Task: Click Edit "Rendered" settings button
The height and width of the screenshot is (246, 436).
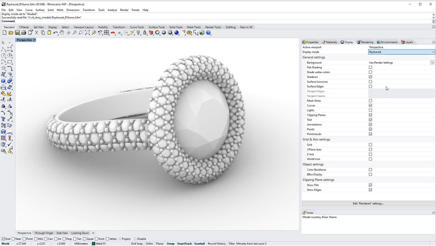Action: coord(368,203)
